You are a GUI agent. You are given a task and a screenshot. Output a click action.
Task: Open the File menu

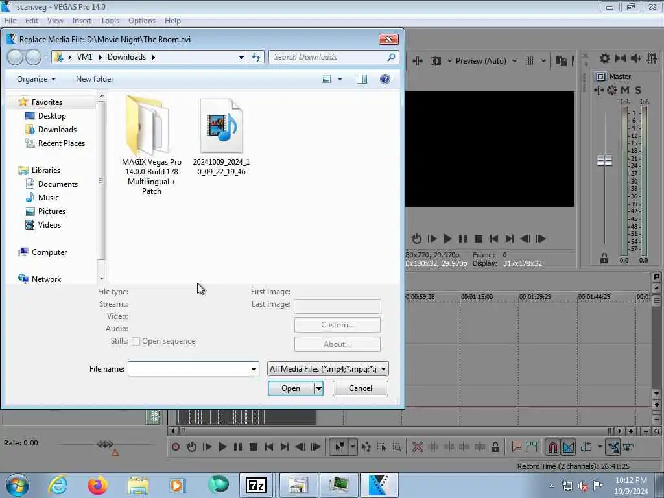10,21
